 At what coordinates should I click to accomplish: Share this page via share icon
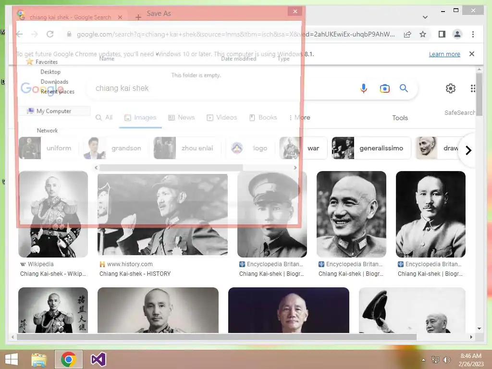(x=407, y=34)
